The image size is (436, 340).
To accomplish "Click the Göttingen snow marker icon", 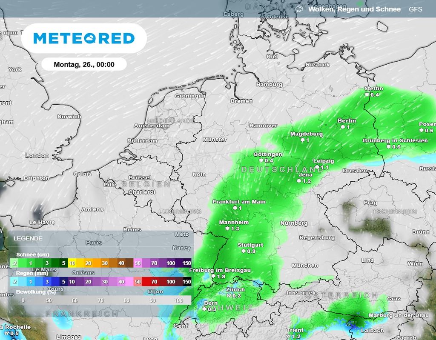I will tap(261, 160).
